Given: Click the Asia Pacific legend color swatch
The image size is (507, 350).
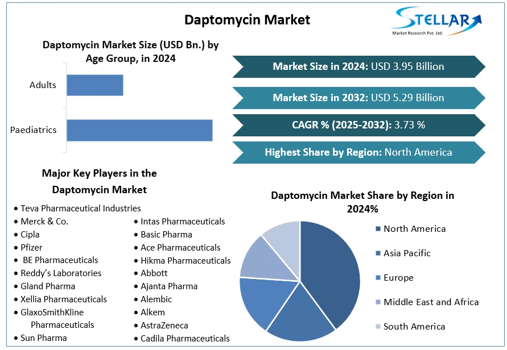Looking at the screenshot, I should point(378,253).
